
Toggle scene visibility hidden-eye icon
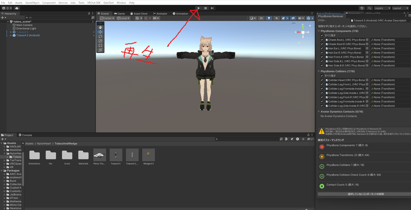[x=293, y=18]
